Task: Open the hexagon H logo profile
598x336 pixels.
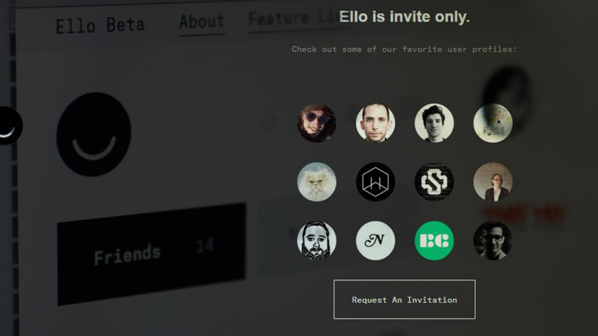Action: tap(375, 181)
